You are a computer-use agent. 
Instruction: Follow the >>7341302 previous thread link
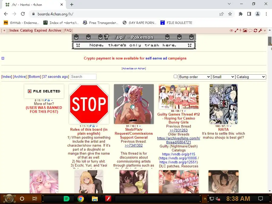point(134,145)
